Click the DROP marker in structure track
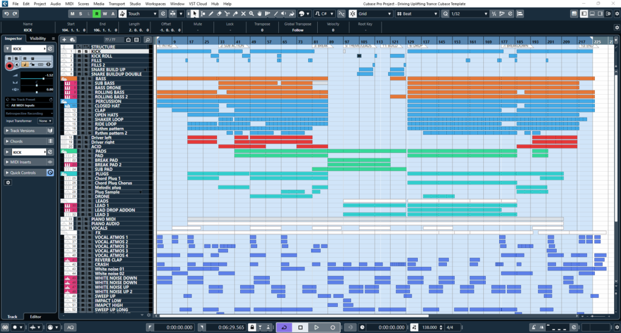621x333 pixels. pos(415,45)
